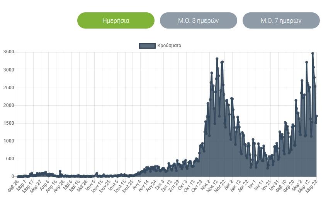Image resolution: width=333 pixels, height=205 pixels.
Task: Toggle the Κρούσματα legend color box
Action: 147,46
